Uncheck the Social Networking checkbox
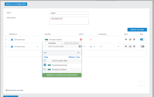154x97 pixels. click(45, 65)
